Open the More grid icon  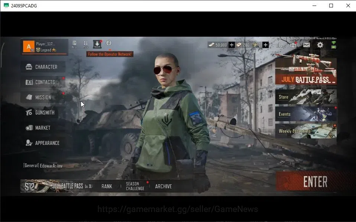click(x=85, y=44)
